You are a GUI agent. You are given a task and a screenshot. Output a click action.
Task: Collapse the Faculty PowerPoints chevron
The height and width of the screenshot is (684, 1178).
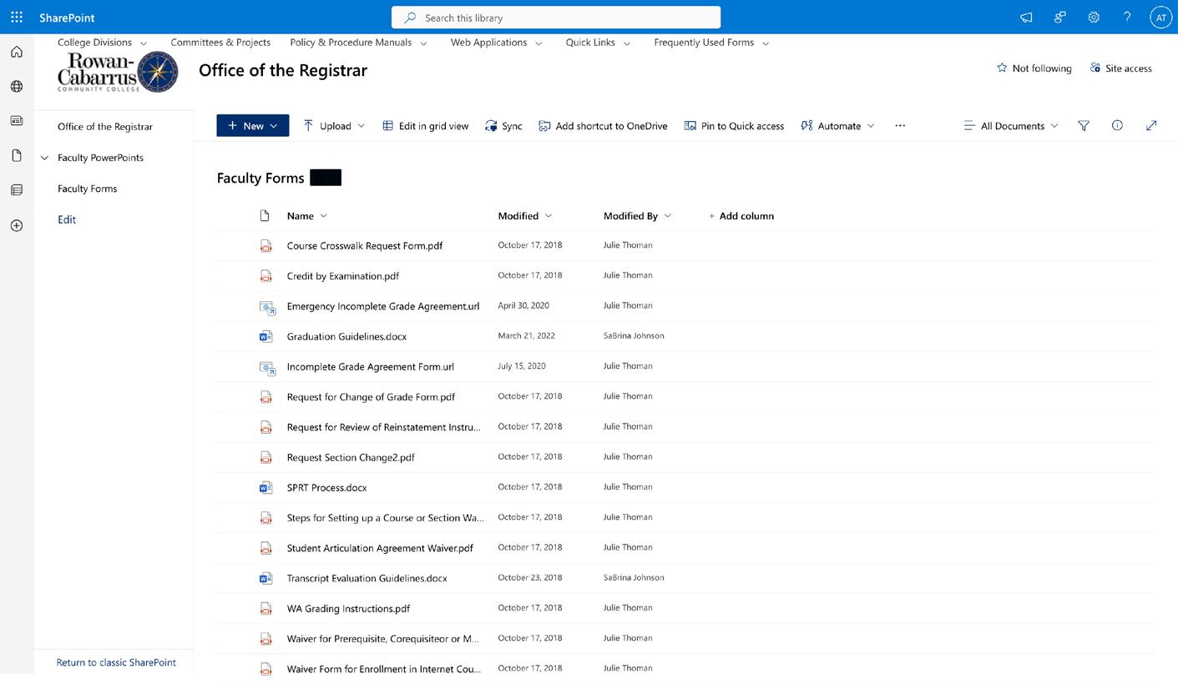coord(45,158)
